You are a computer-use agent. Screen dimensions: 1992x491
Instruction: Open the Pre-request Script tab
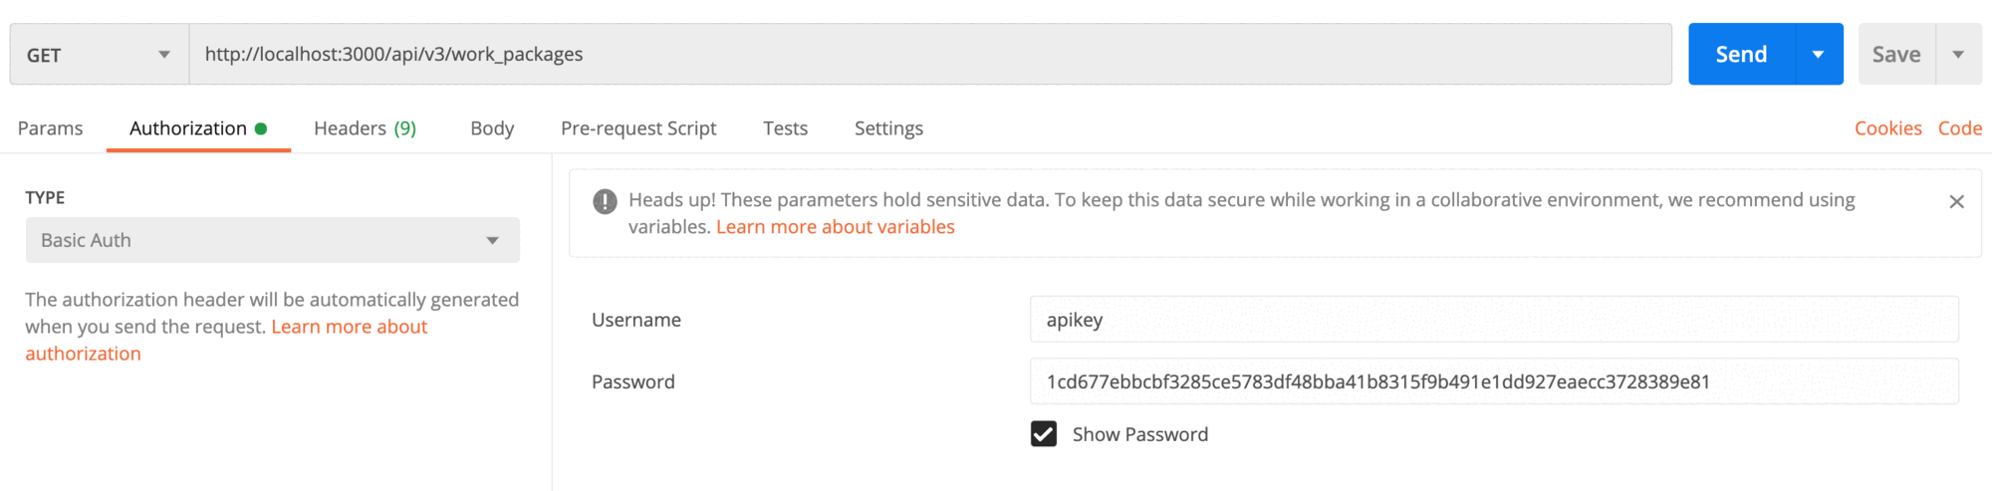click(x=638, y=128)
